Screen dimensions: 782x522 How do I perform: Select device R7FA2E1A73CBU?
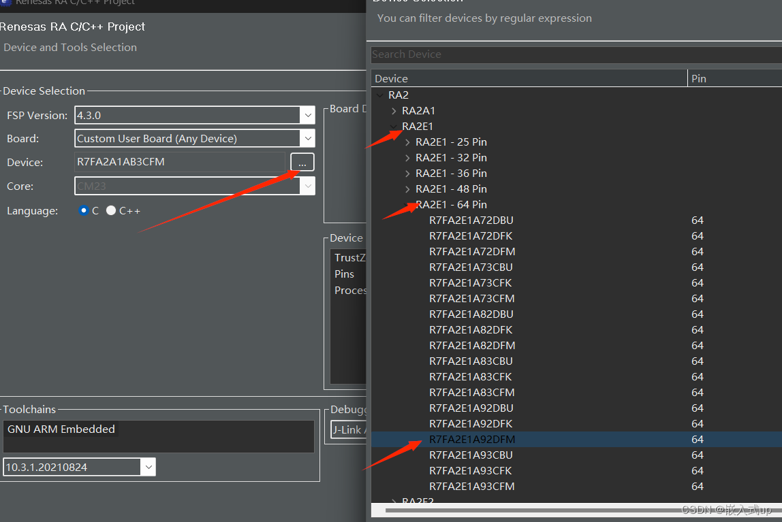click(471, 267)
